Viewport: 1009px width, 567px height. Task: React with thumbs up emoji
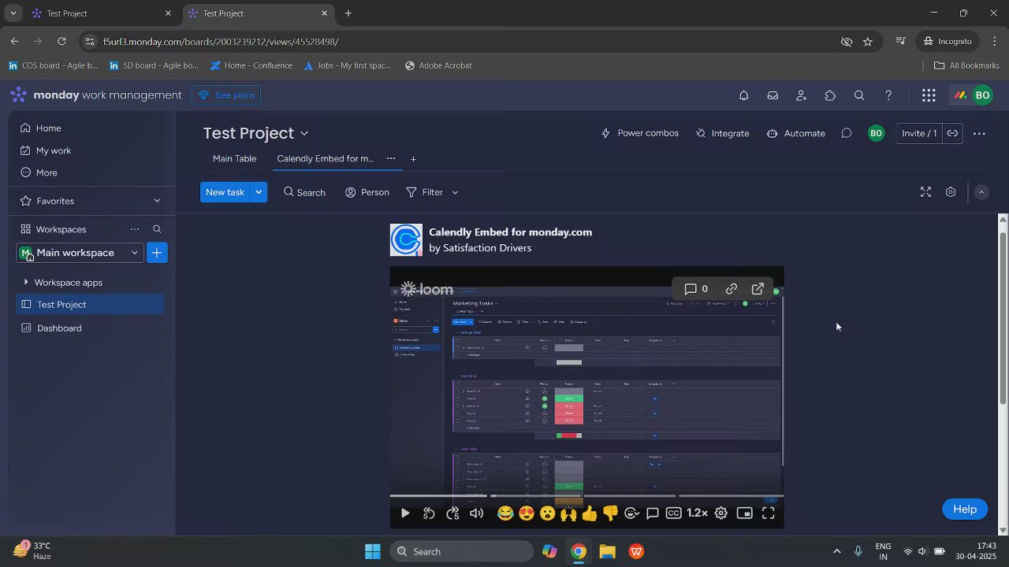[590, 513]
